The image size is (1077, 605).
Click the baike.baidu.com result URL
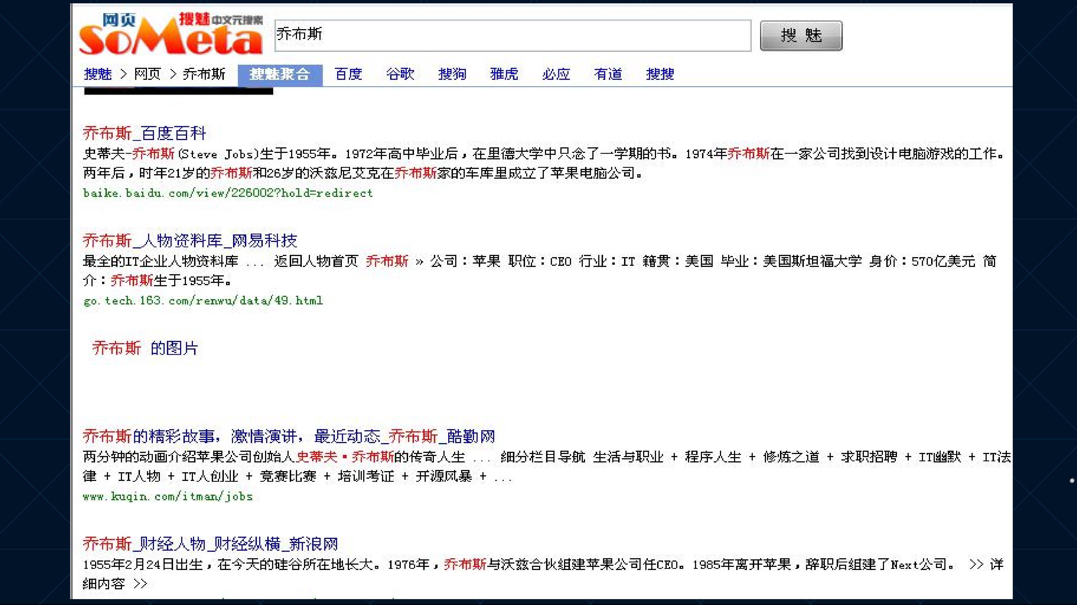click(x=228, y=193)
